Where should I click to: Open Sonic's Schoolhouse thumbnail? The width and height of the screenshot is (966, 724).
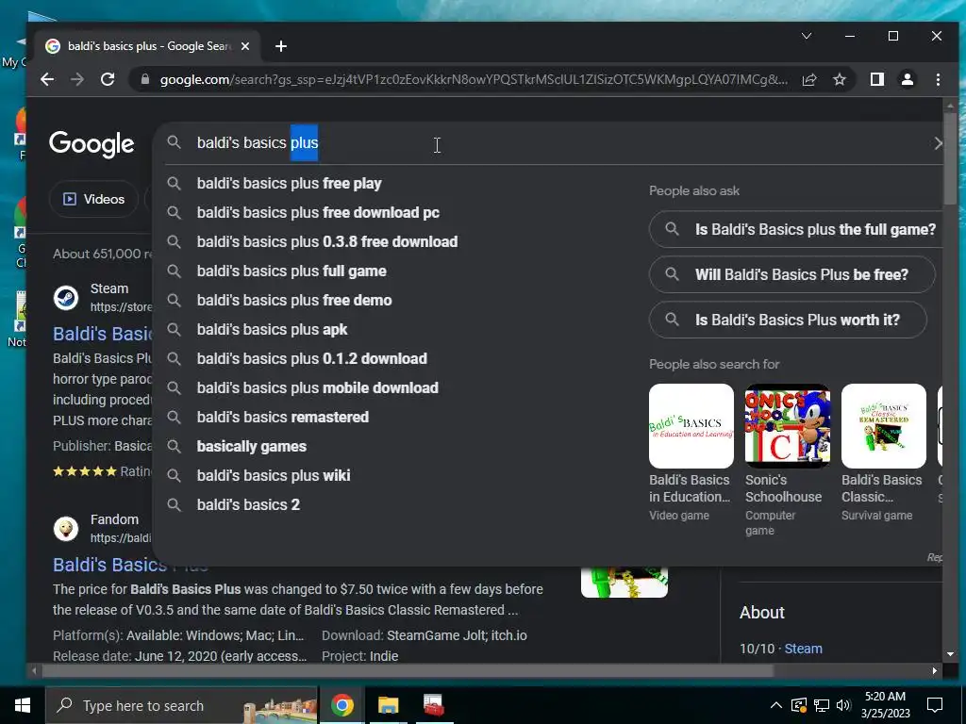[788, 426]
